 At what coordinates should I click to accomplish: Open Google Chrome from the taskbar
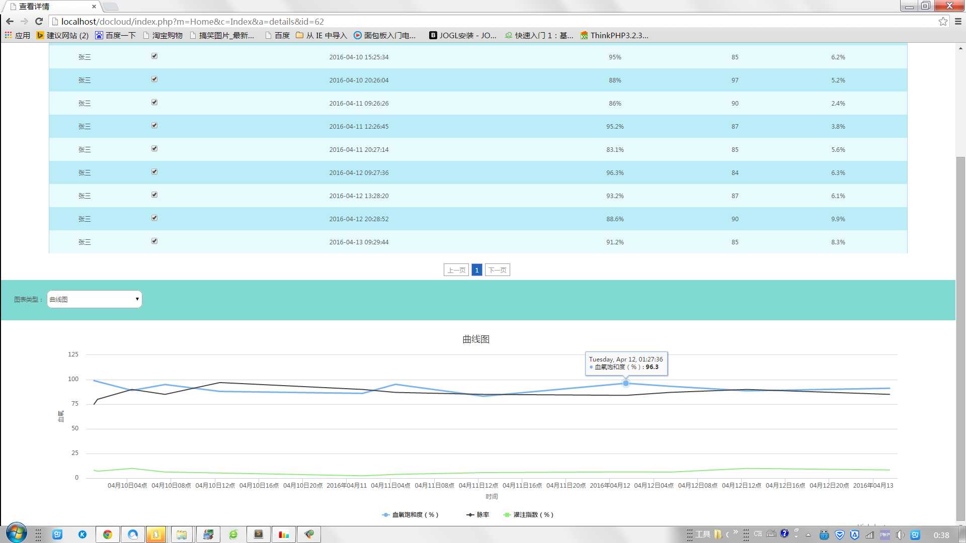pos(107,534)
